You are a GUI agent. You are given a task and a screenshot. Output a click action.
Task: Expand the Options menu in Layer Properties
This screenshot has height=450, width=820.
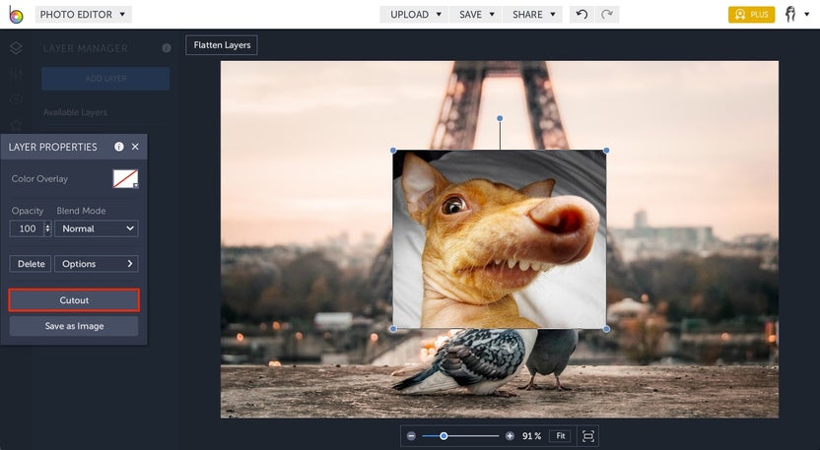(x=97, y=264)
